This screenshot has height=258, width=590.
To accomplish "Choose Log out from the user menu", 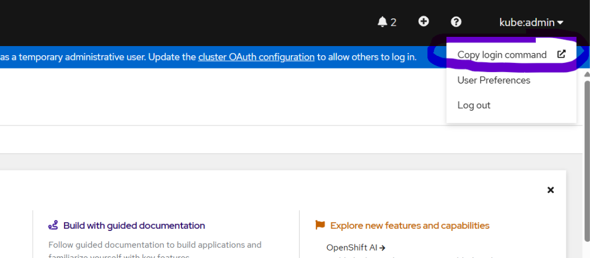I will coord(474,105).
